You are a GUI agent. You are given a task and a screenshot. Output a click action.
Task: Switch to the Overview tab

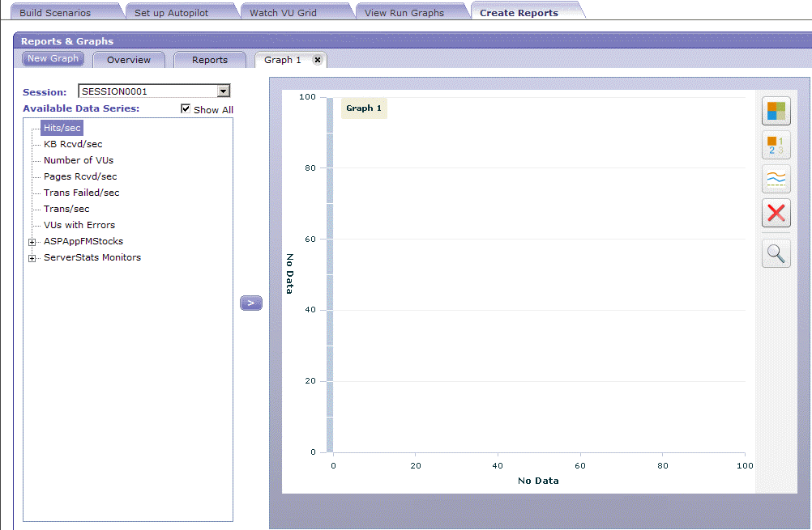(x=129, y=59)
